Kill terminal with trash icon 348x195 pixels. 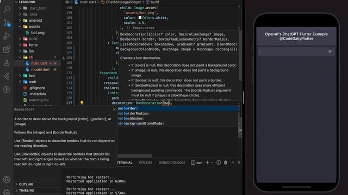tap(226, 162)
